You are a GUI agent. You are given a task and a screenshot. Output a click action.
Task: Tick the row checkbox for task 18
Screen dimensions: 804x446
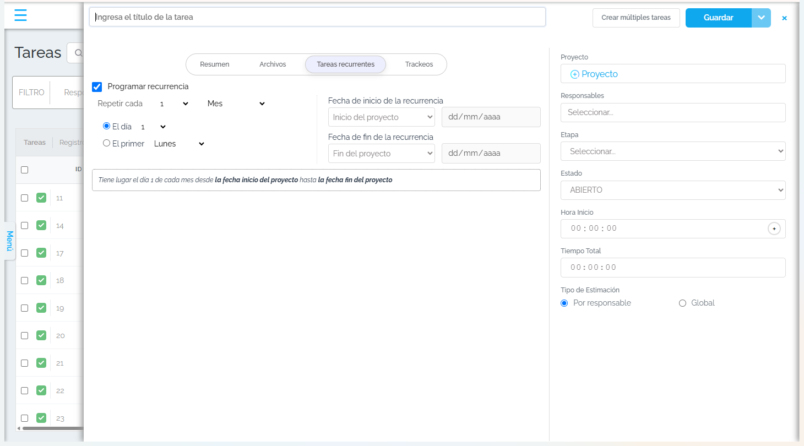(24, 280)
